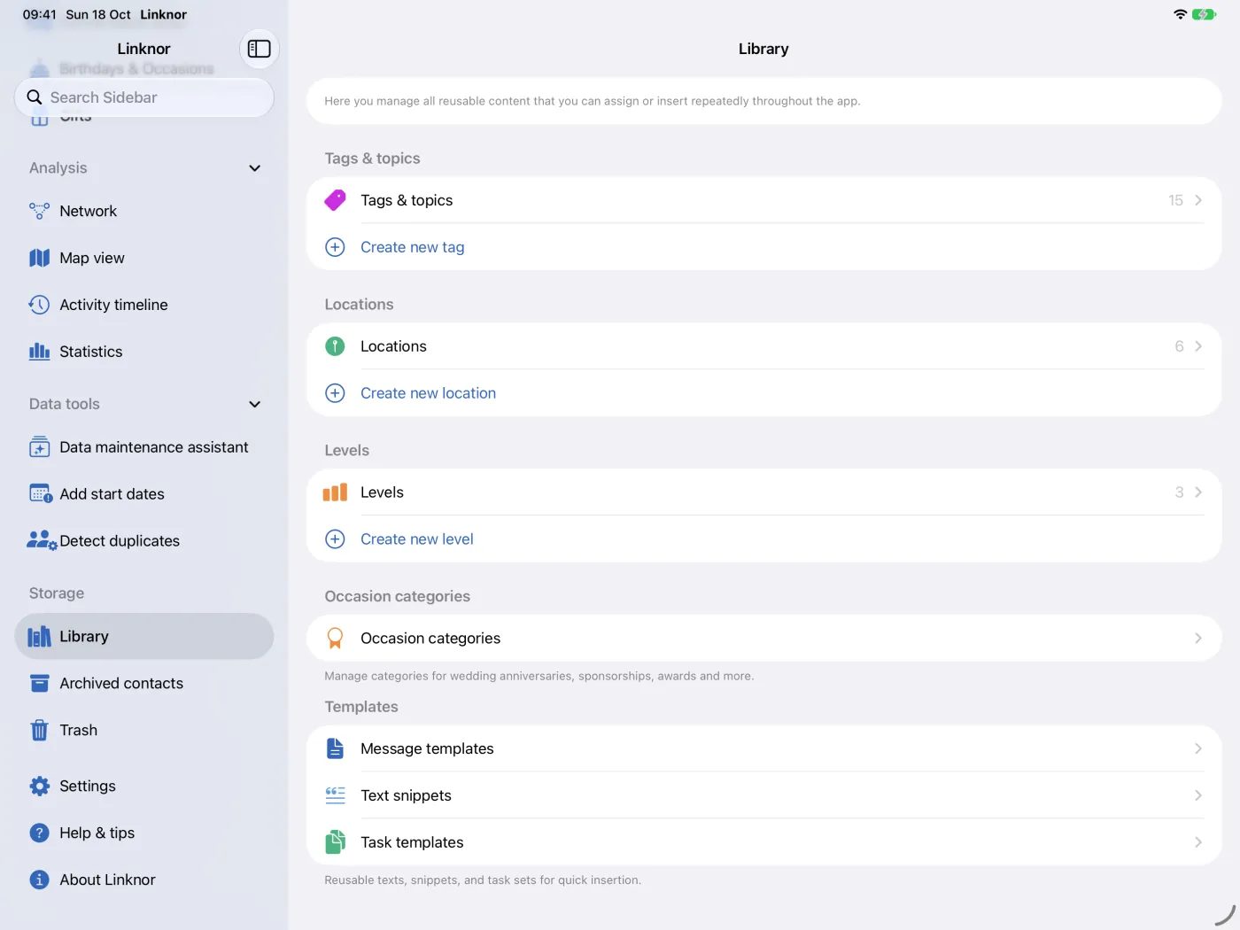Click Create new level
The image size is (1240, 930).
[x=416, y=539]
